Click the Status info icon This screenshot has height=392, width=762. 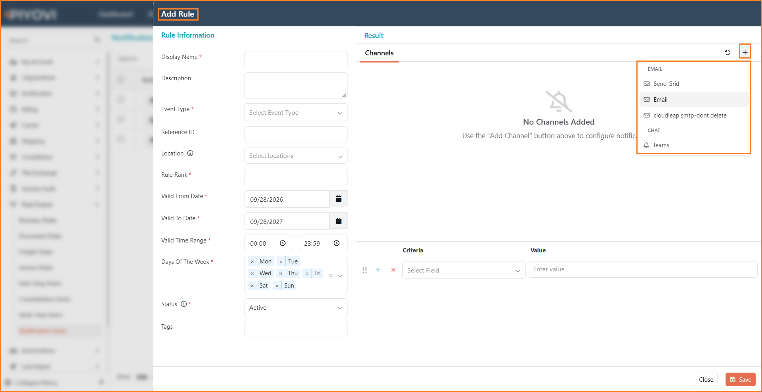[183, 304]
